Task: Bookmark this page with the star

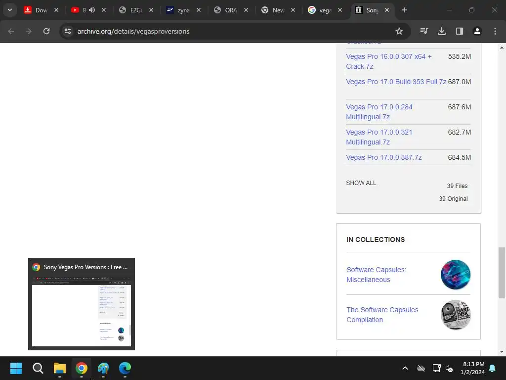Action: coord(399,31)
